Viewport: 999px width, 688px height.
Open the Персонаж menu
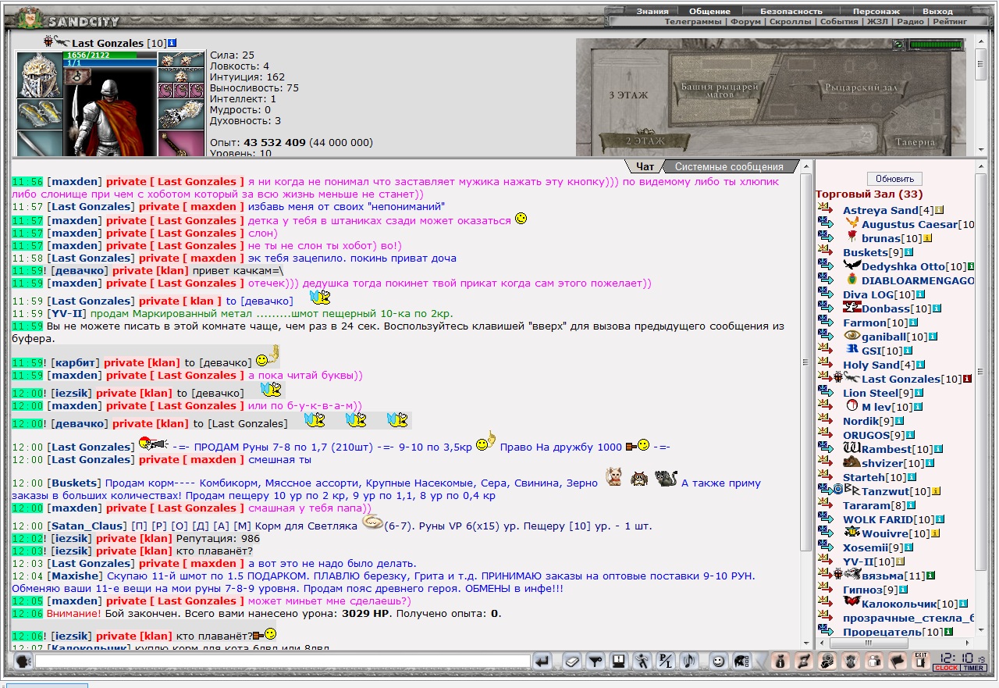click(876, 12)
